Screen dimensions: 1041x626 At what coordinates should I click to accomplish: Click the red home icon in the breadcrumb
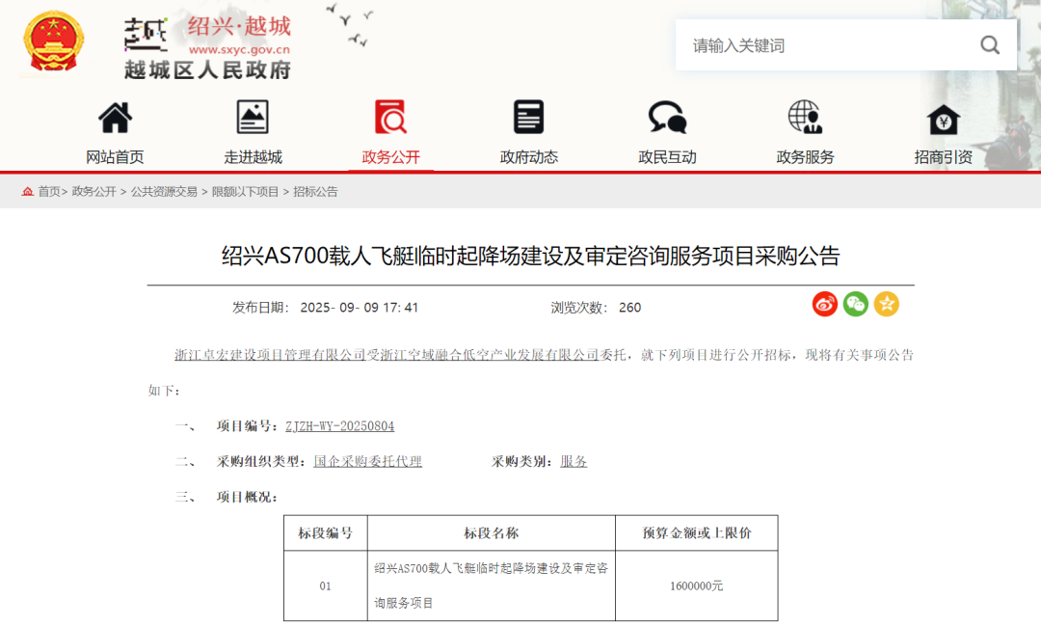pyautogui.click(x=27, y=191)
